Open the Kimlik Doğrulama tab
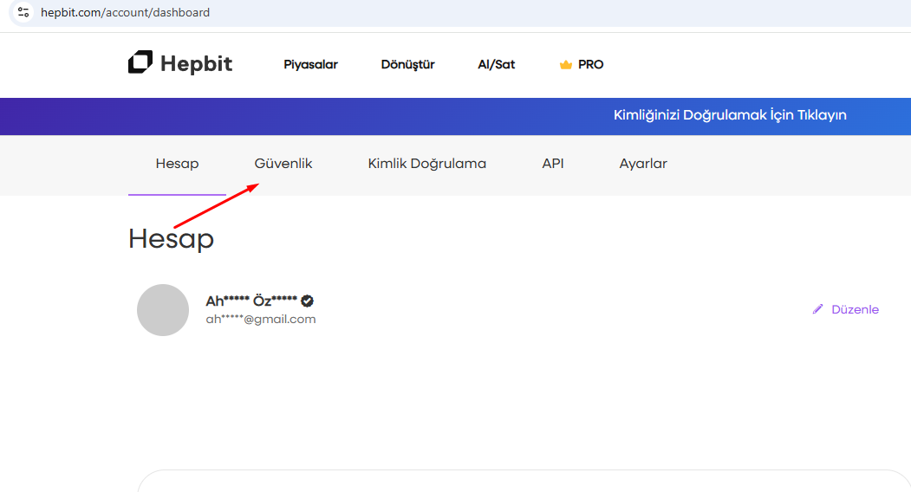The image size is (911, 492). pyautogui.click(x=426, y=164)
